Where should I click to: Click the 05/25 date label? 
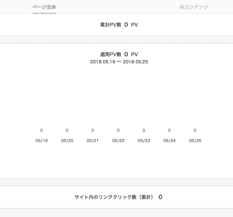click(195, 141)
